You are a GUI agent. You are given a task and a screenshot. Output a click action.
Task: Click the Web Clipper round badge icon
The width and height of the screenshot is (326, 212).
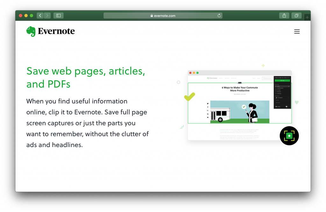[289, 136]
